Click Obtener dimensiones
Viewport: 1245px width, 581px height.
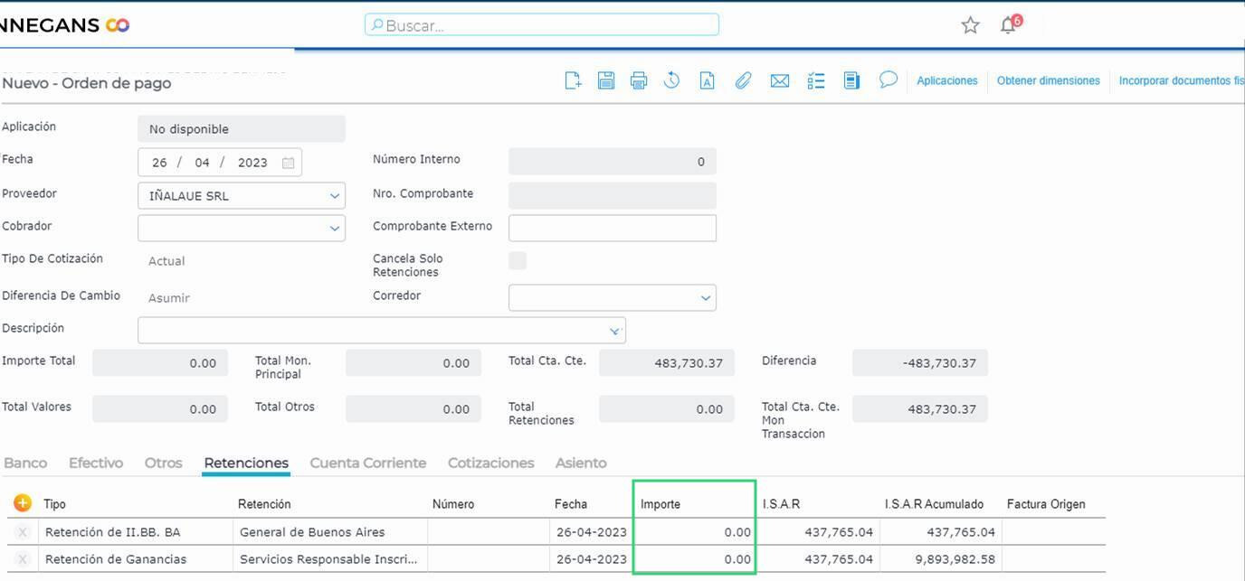point(1048,81)
